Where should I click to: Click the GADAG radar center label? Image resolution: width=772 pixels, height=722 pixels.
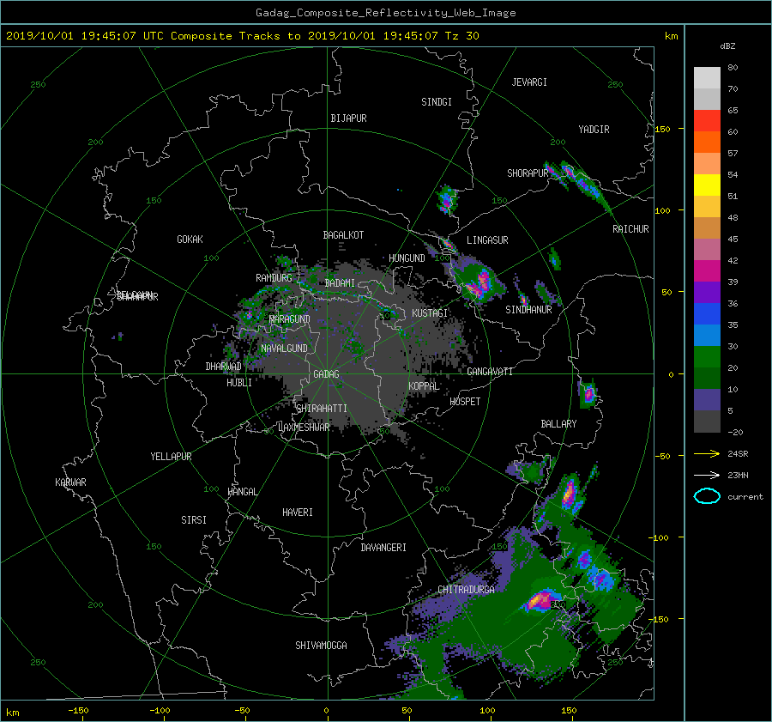click(x=326, y=374)
